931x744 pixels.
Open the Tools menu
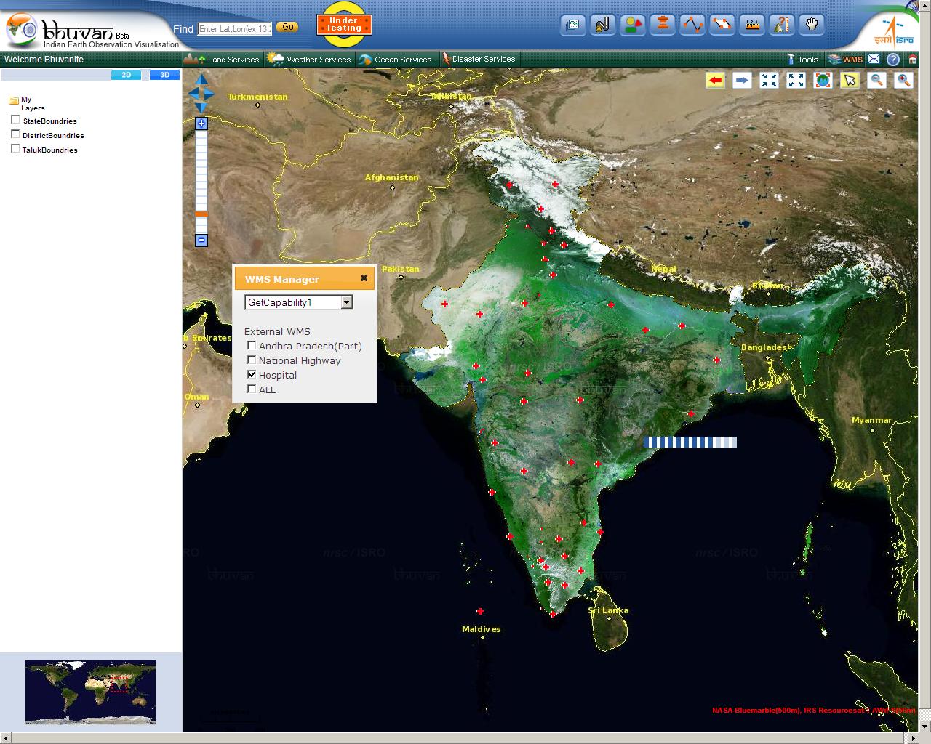click(x=803, y=60)
